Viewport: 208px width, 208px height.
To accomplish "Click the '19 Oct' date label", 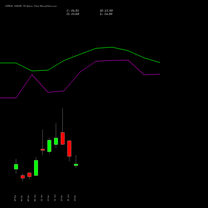I will coord(75,198).
